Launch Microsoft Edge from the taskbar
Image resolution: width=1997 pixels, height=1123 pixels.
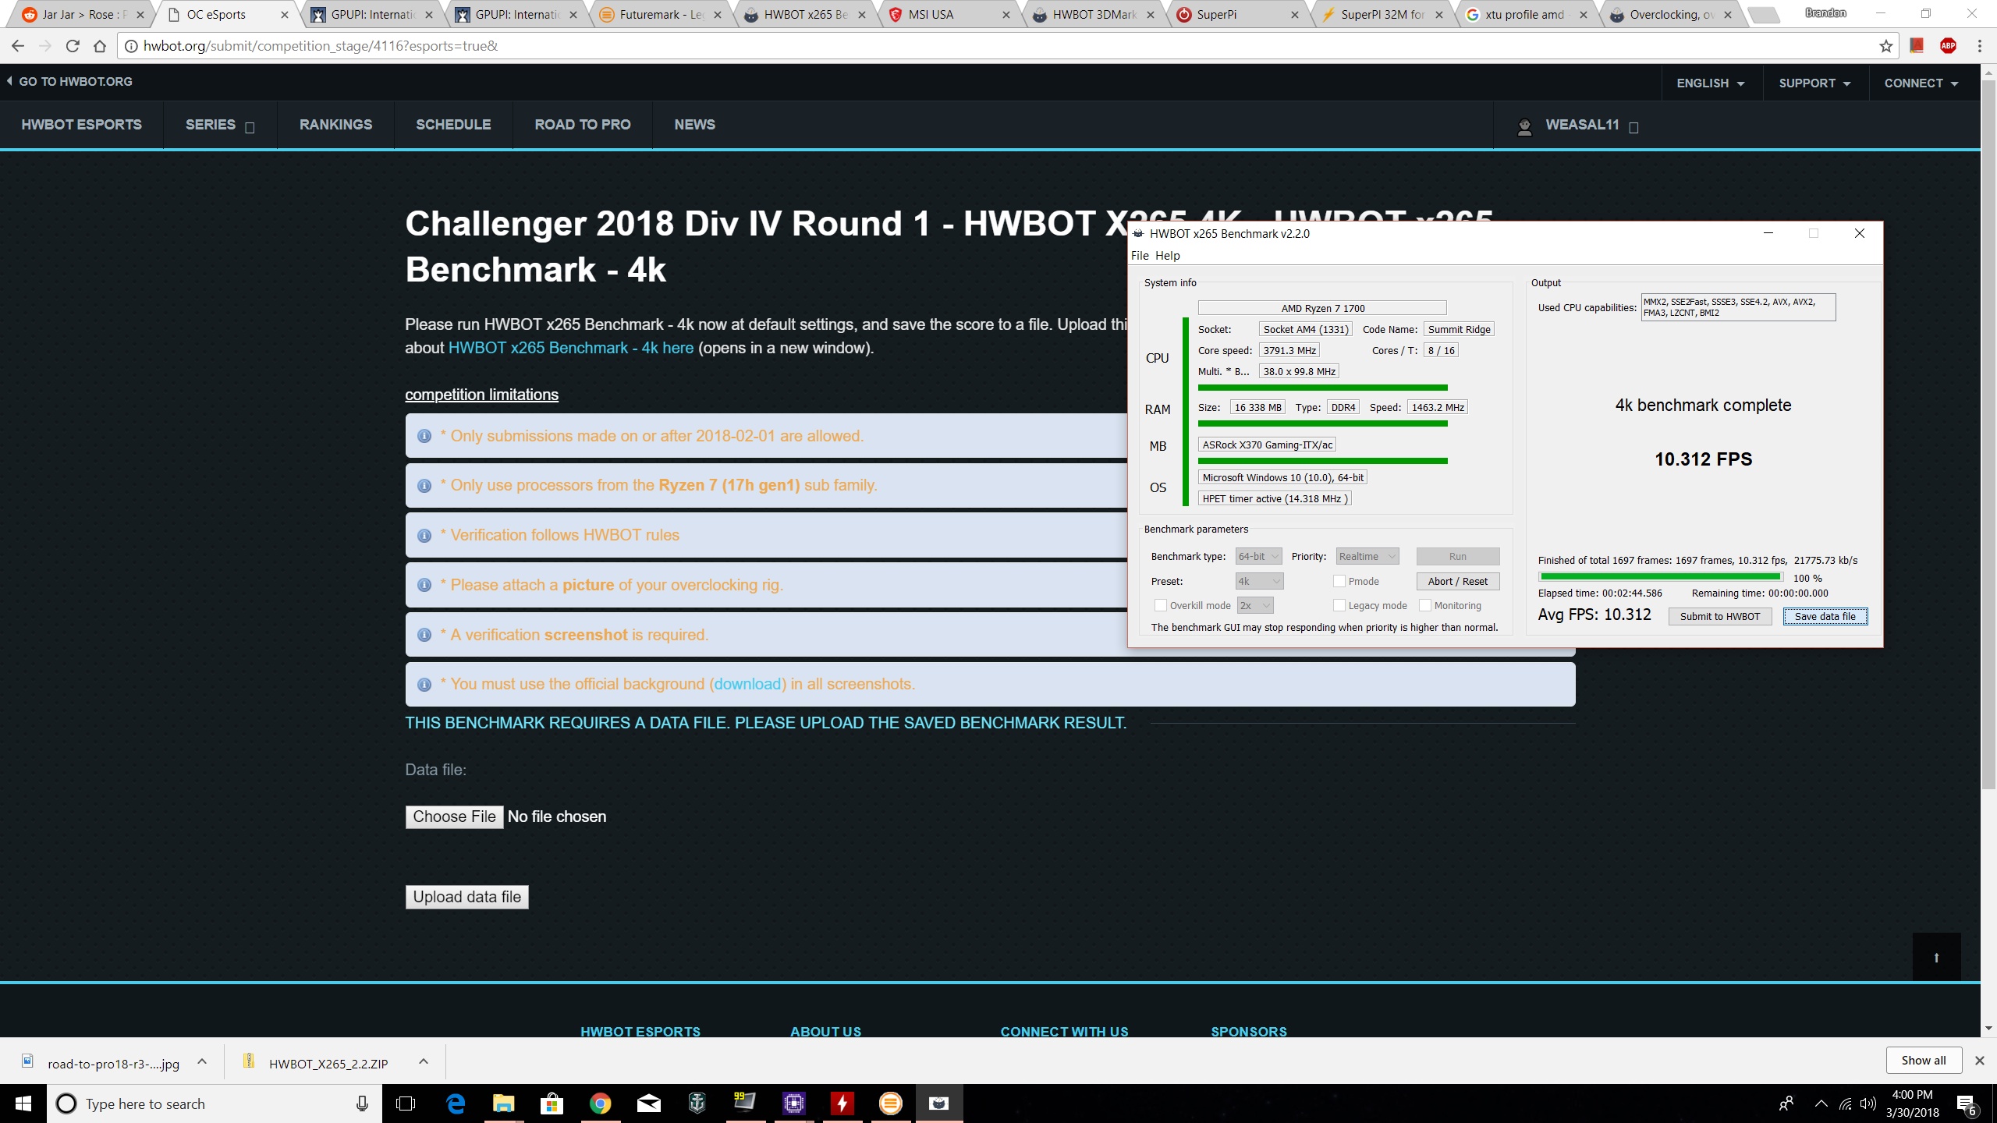456,1104
